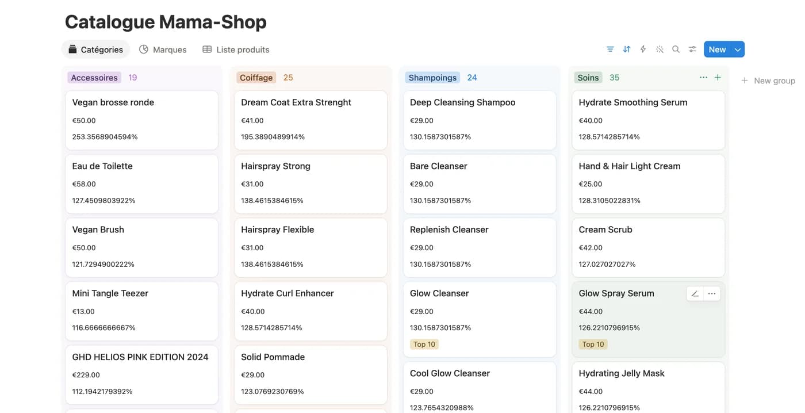Click the 253.3568904594% value

pyautogui.click(x=105, y=137)
